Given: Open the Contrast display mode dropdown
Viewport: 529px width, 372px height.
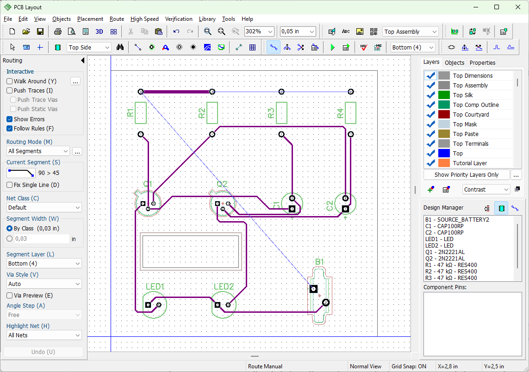Looking at the screenshot, I should coord(486,190).
